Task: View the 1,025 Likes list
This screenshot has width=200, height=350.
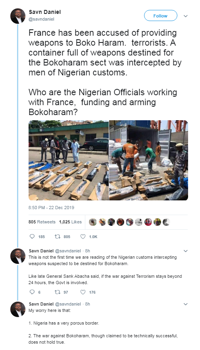Action: 70,222
